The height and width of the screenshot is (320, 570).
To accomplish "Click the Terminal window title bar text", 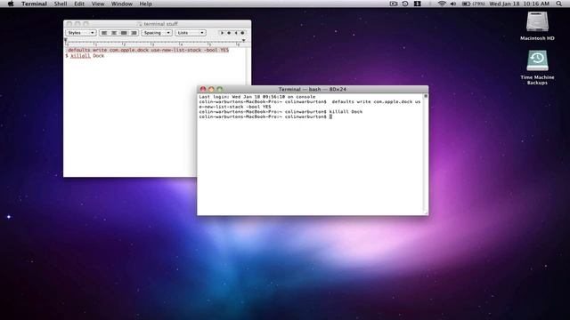I will (313, 89).
